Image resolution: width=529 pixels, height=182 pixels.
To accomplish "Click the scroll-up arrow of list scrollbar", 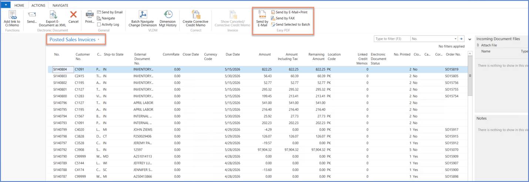I will pyautogui.click(x=470, y=54).
